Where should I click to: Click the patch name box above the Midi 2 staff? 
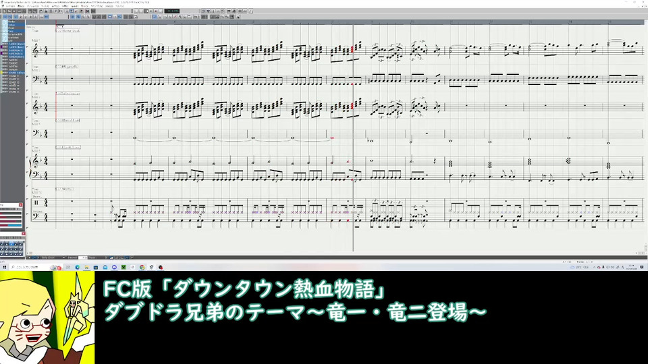pos(67,67)
